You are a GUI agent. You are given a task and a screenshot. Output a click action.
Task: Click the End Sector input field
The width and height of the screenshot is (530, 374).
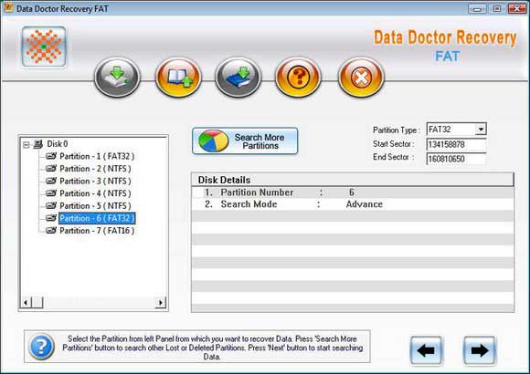point(456,159)
